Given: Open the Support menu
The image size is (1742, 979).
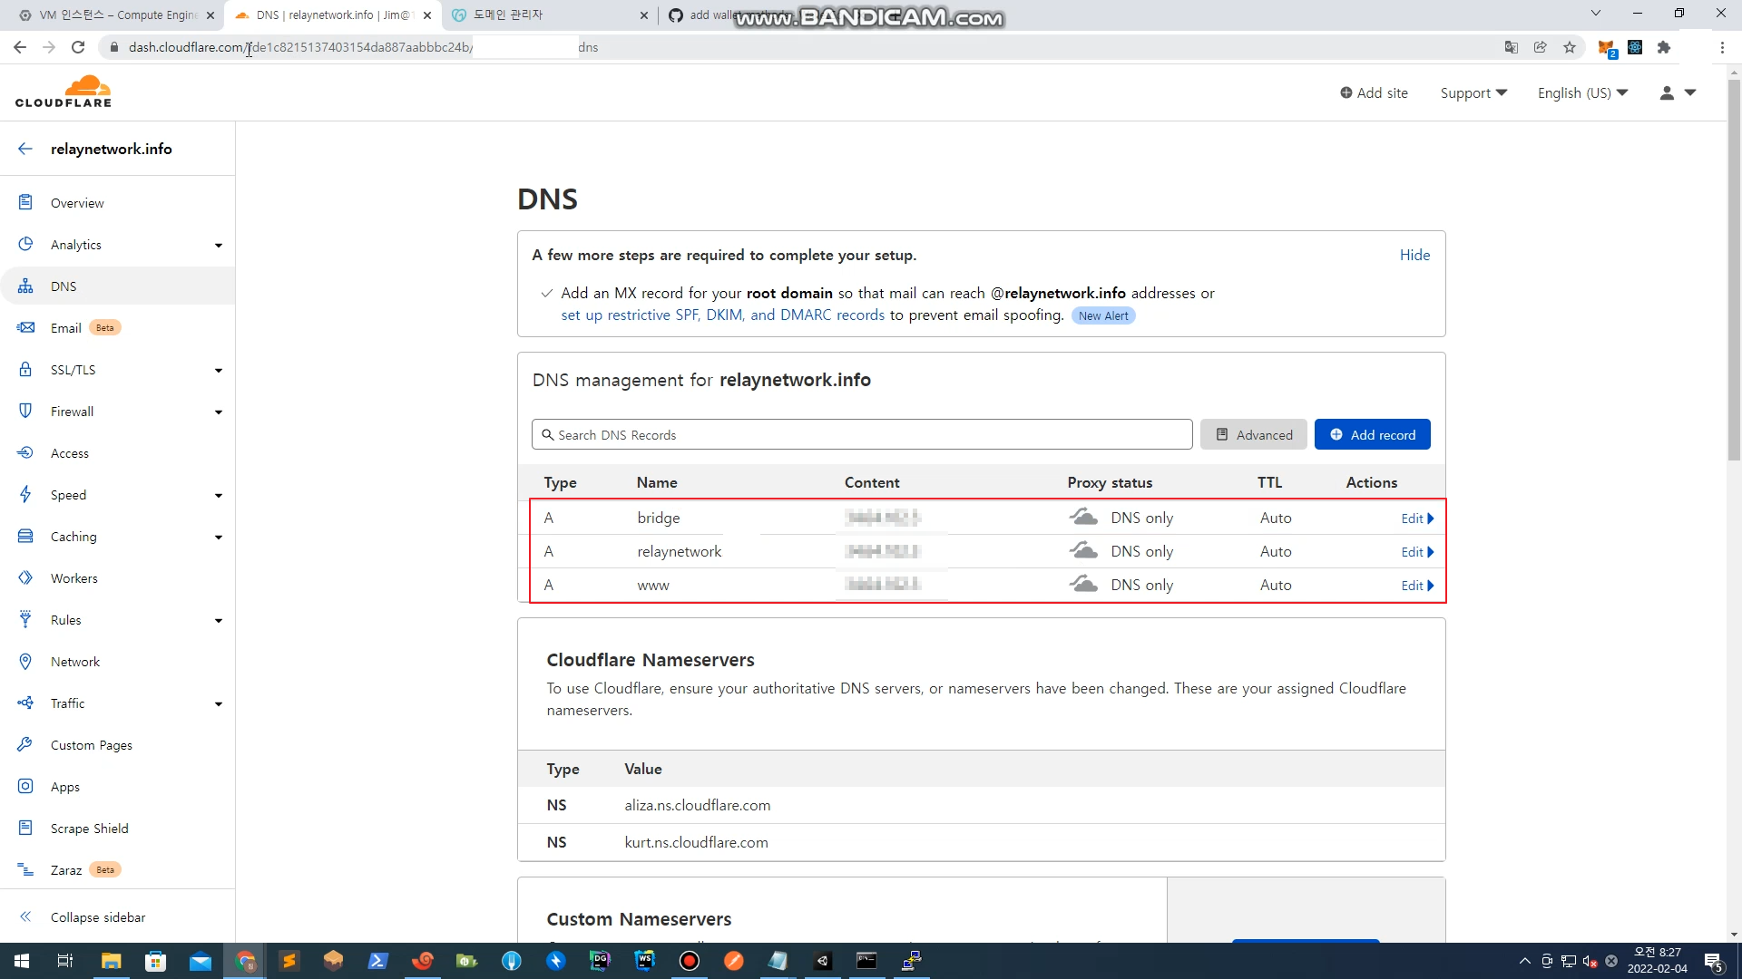Looking at the screenshot, I should coord(1473,92).
